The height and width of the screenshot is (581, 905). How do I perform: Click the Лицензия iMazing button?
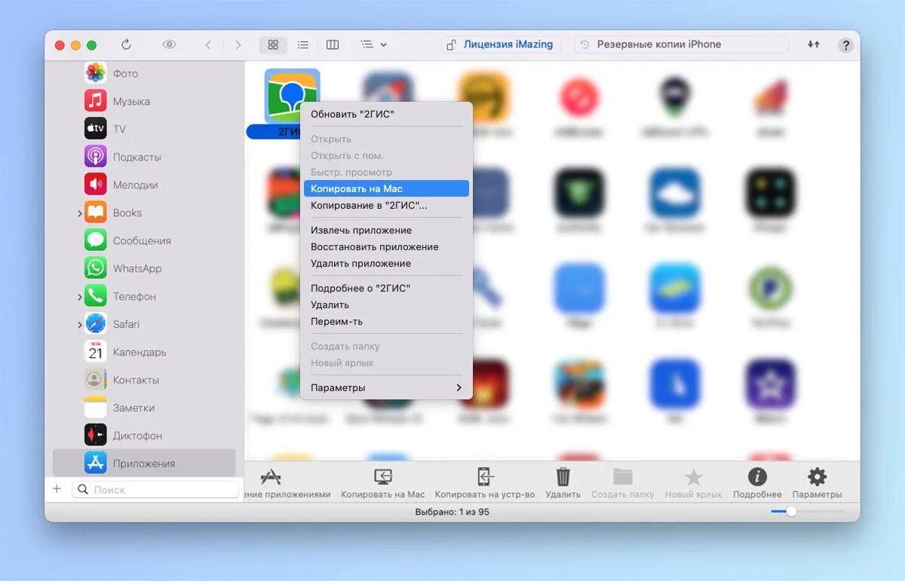501,44
